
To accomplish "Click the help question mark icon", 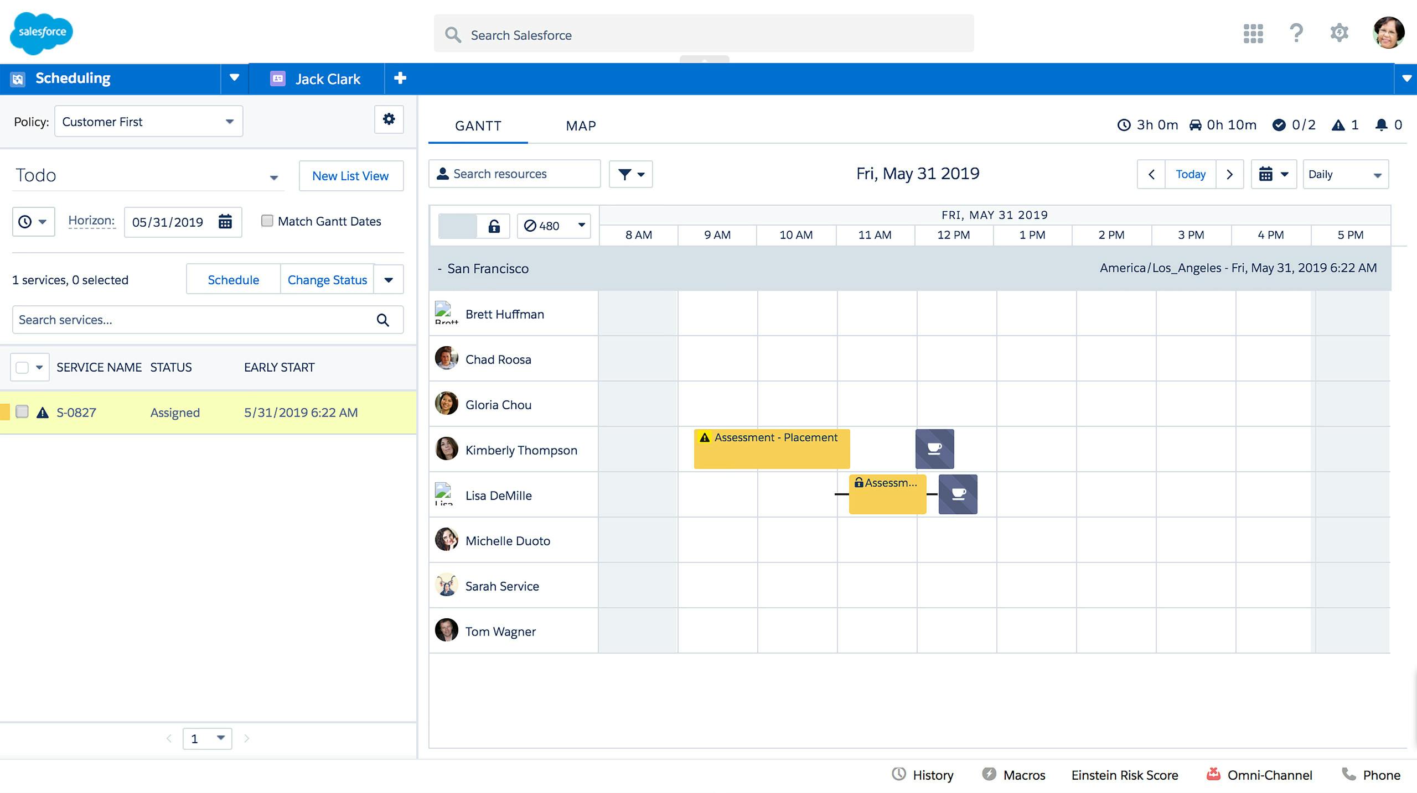I will pyautogui.click(x=1296, y=33).
